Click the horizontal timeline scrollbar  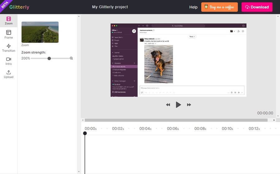click(x=176, y=120)
